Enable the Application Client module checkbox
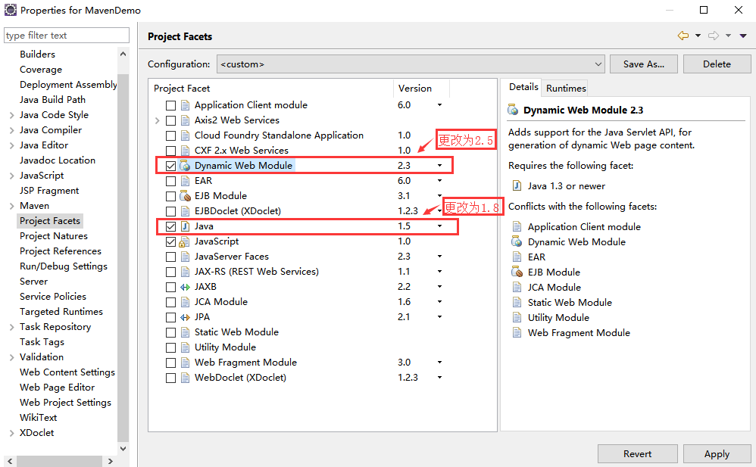 coord(170,105)
